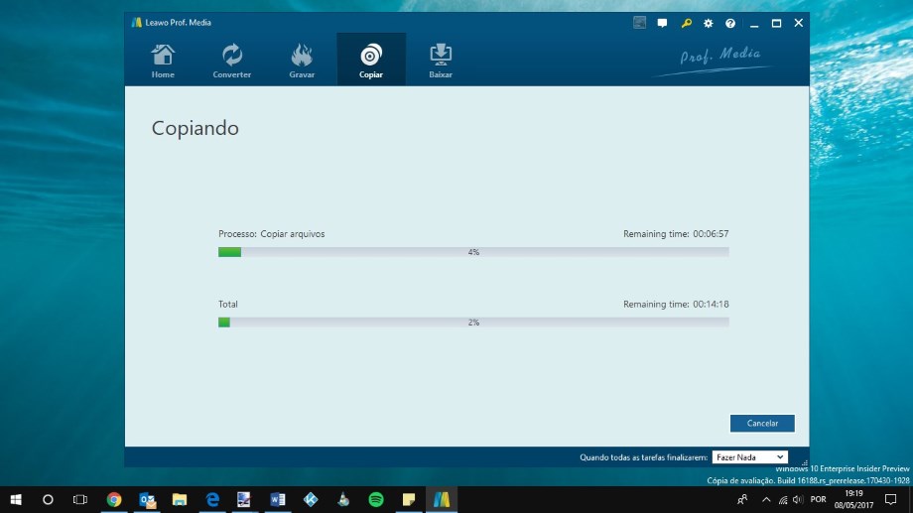Open settings via the gear icon
Viewport: 913px width, 513px height.
[709, 23]
